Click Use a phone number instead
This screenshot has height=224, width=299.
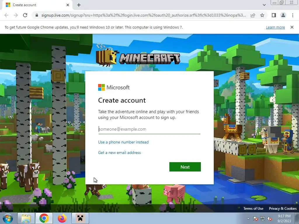tap(123, 142)
